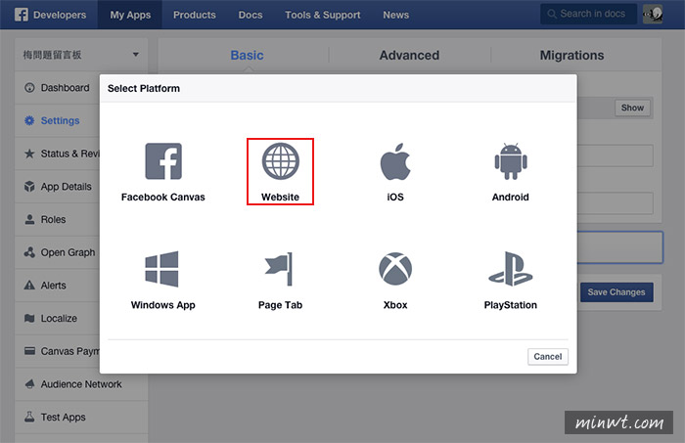This screenshot has width=685, height=443.
Task: Click the Localize flag icon
Action: pos(29,318)
